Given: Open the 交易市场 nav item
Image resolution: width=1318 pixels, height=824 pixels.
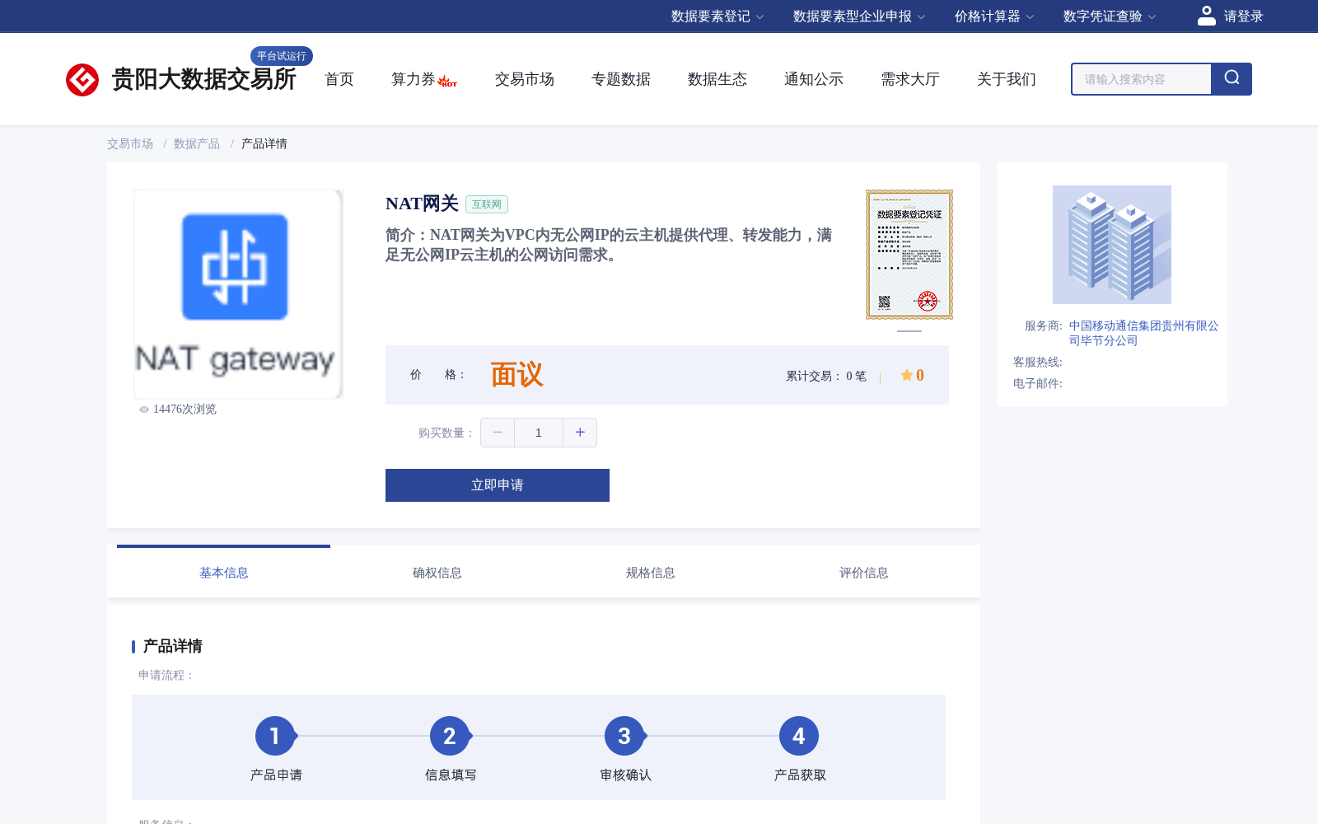Looking at the screenshot, I should coord(525,79).
